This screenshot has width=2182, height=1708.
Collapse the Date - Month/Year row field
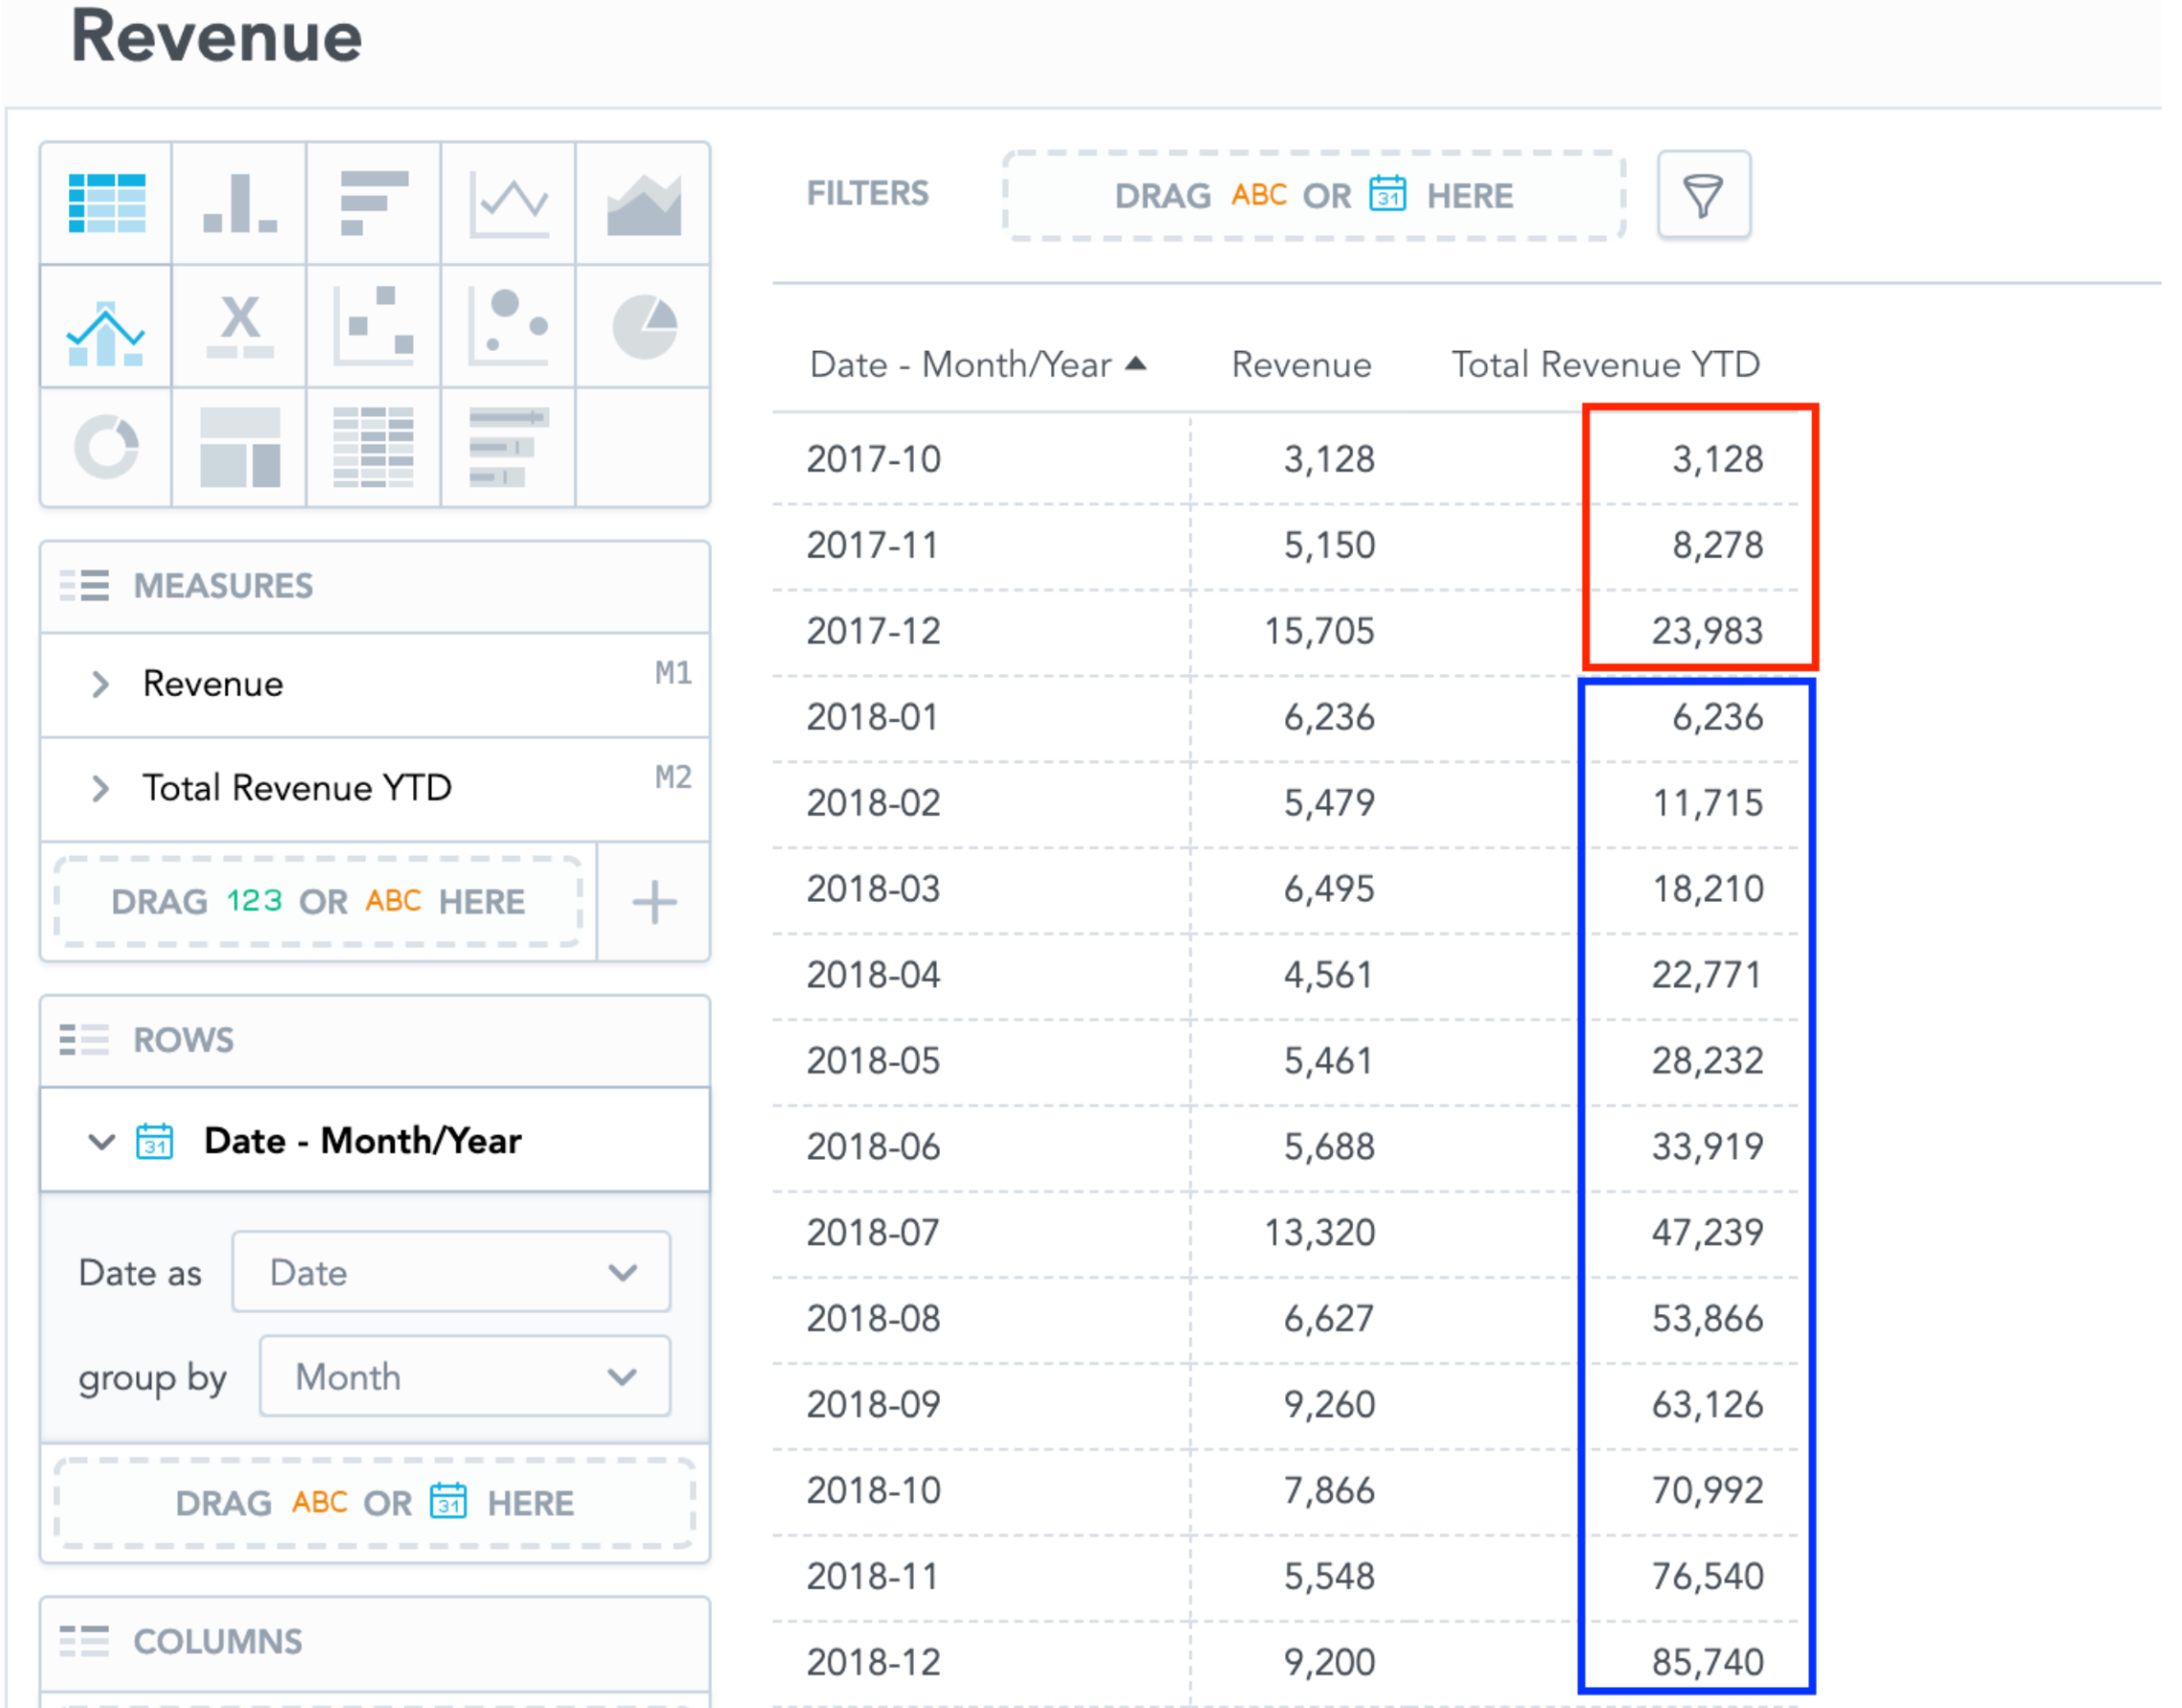[99, 1141]
